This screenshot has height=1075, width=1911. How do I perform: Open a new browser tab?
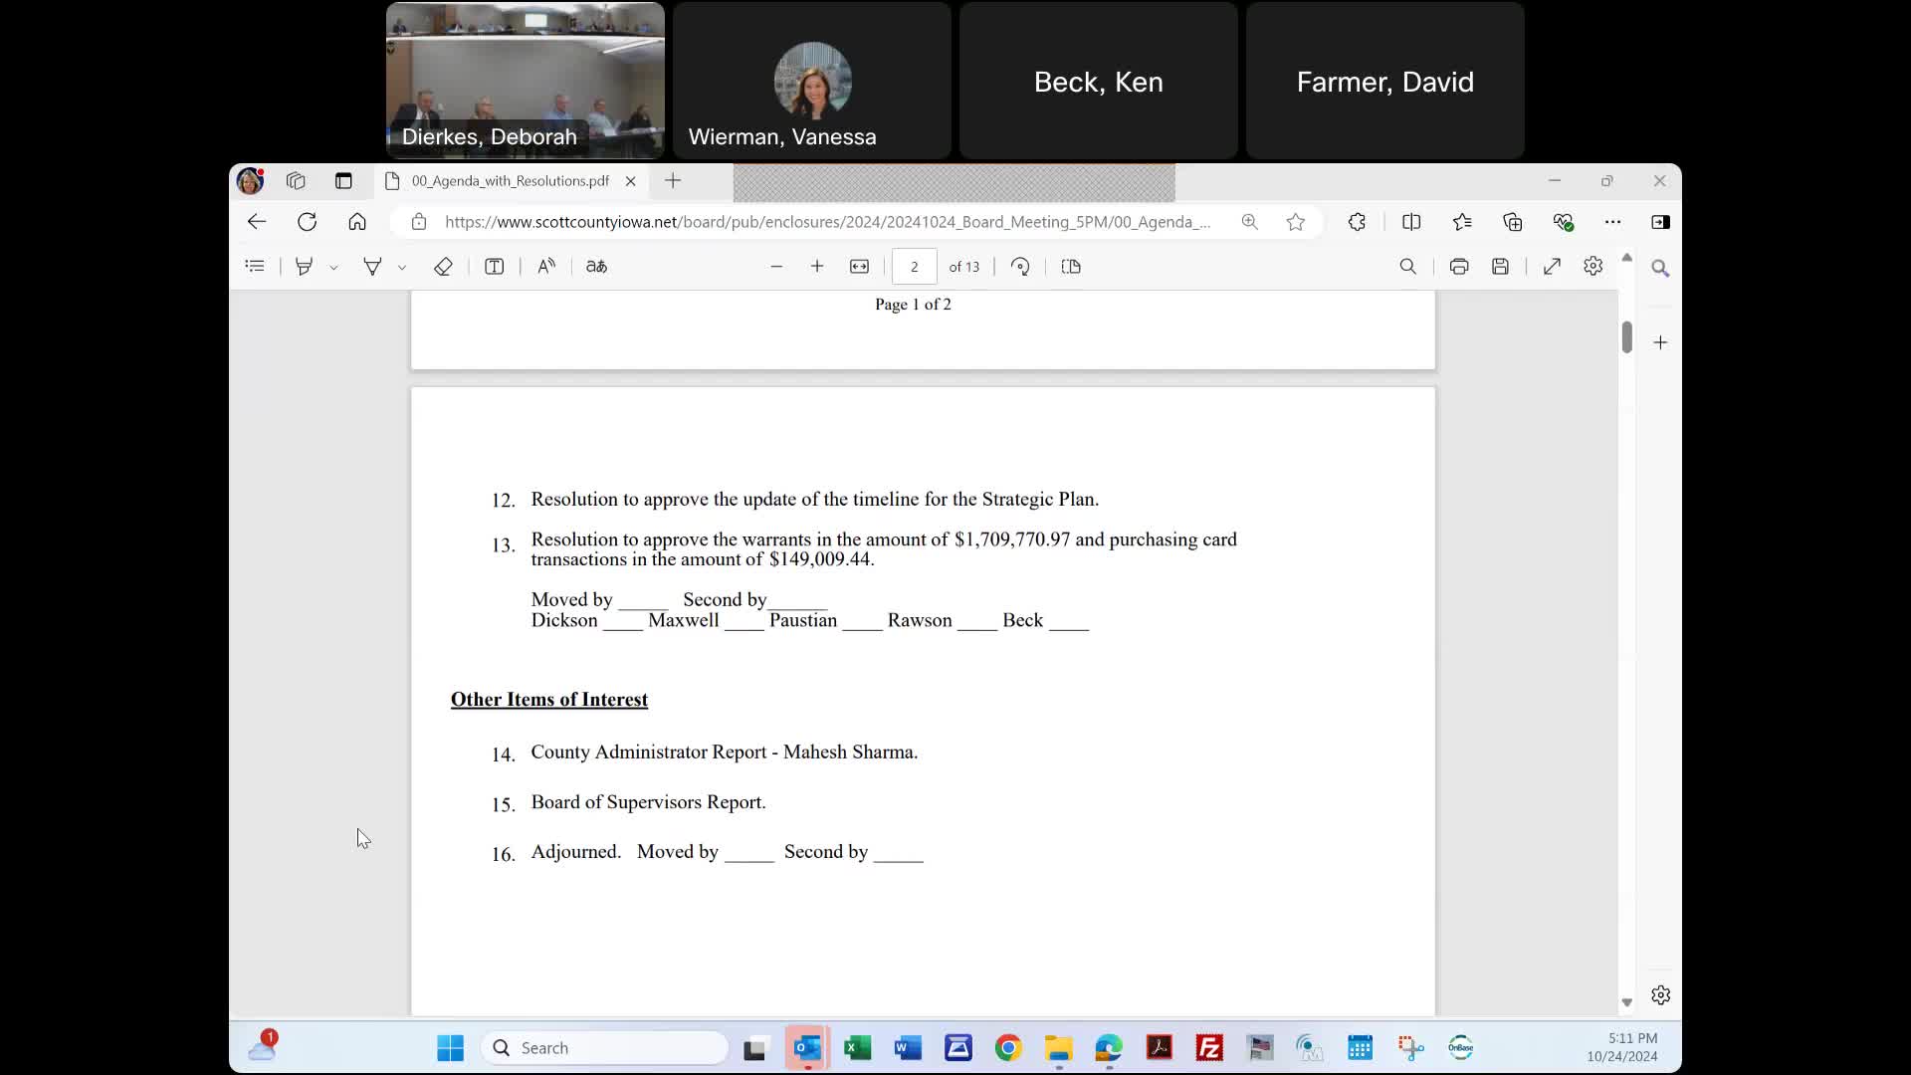point(673,180)
